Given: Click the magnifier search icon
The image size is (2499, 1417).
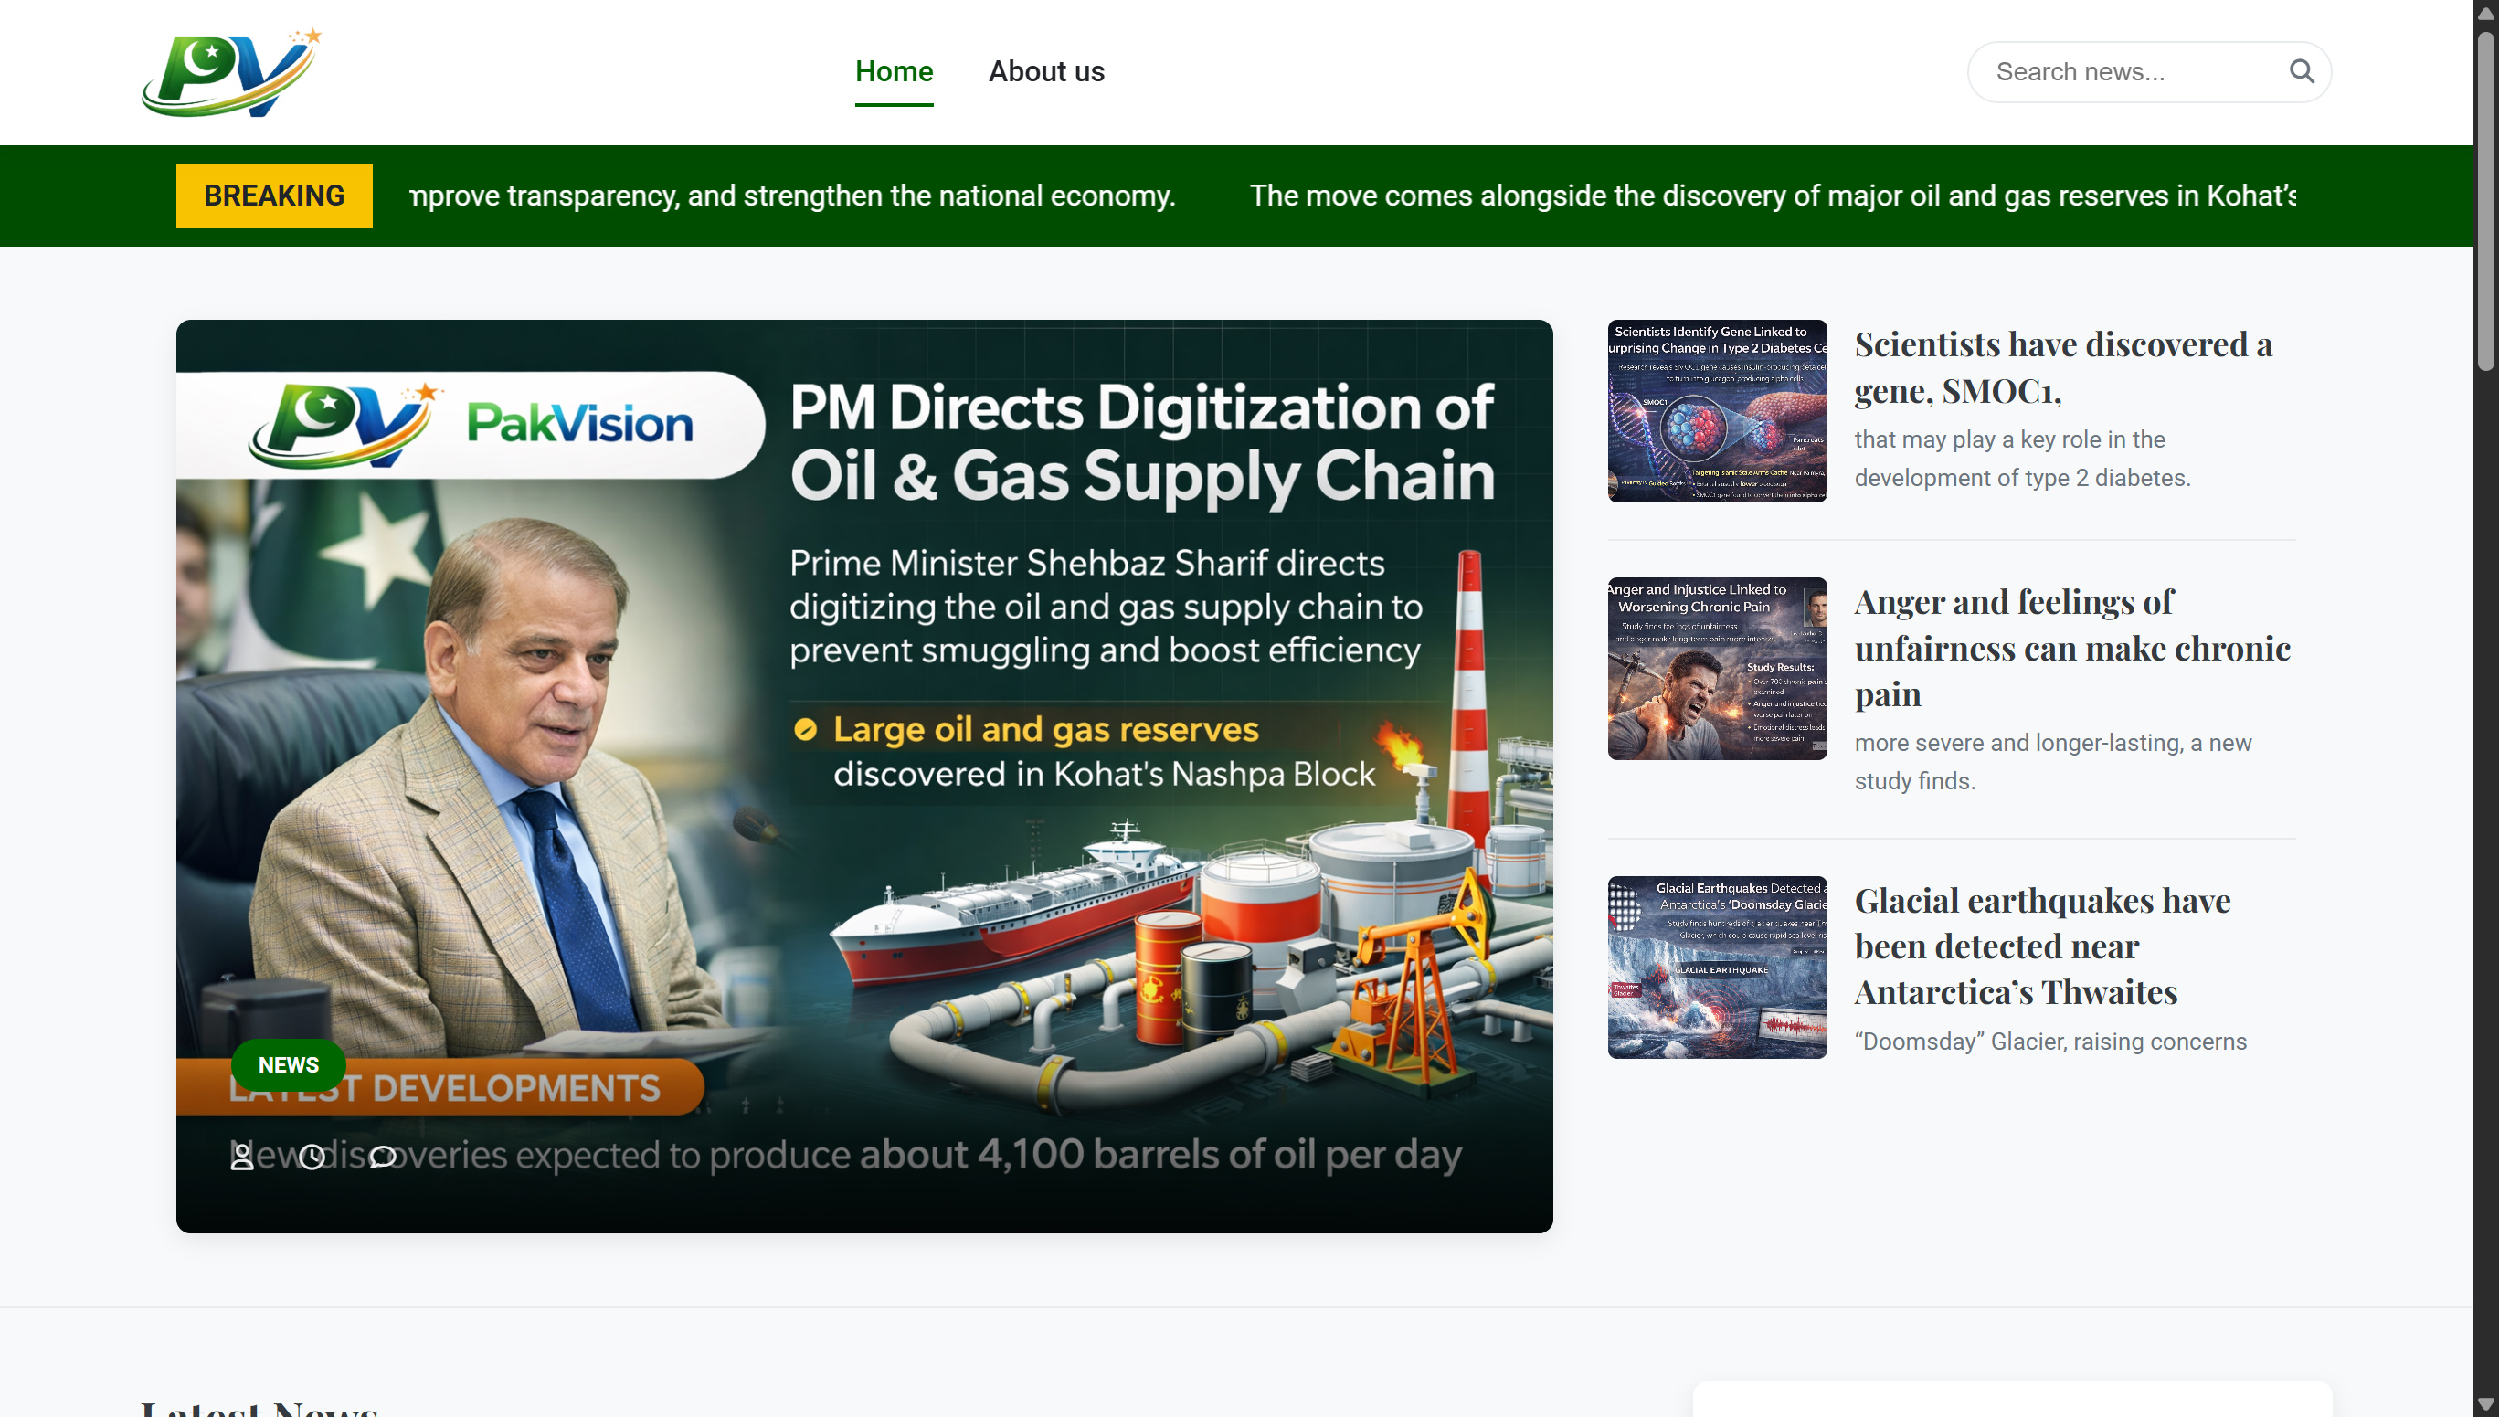Looking at the screenshot, I should click(x=2302, y=71).
